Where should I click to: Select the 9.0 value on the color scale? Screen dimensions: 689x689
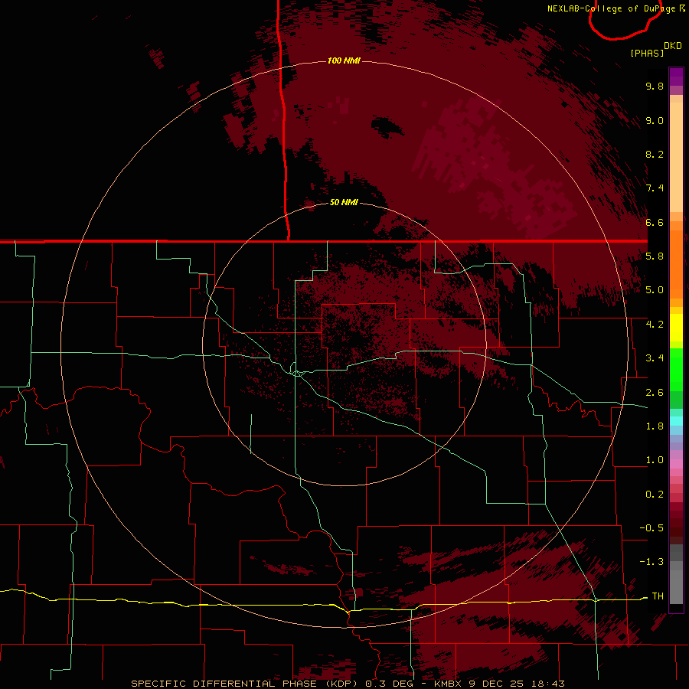click(x=655, y=120)
